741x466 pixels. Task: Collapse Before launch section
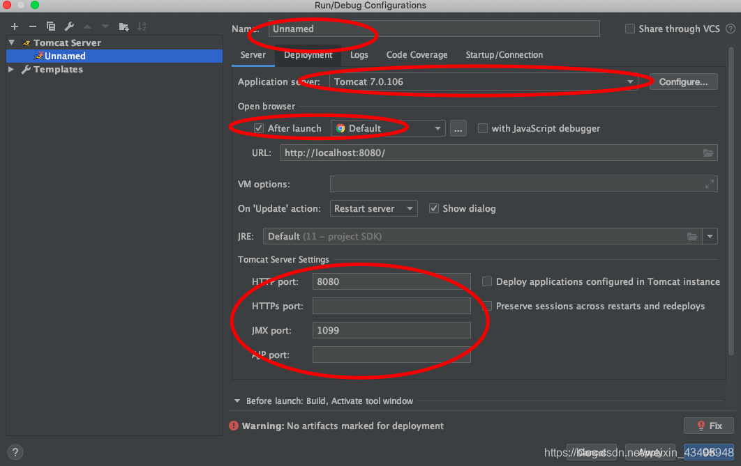click(237, 401)
